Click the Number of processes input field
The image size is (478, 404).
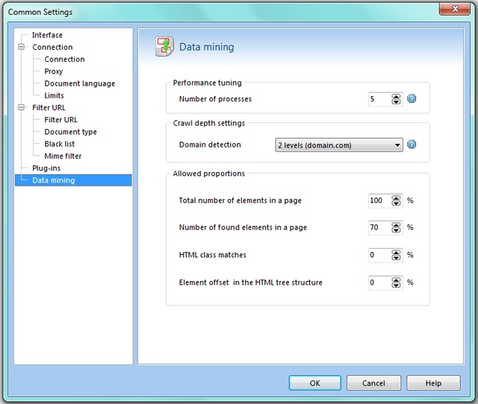[x=380, y=99]
